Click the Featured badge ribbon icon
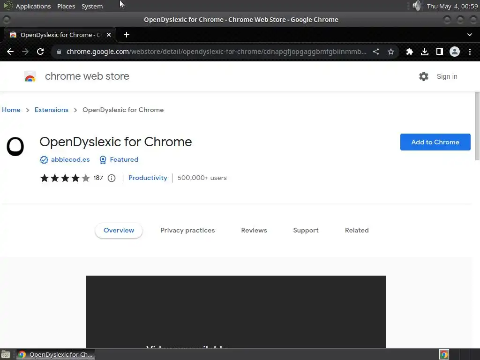Viewport: 480px width, 360px height. [103, 160]
